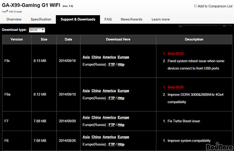Select the F8a version cell
Image resolution: width=234 pixels, height=151 pixels.
17,94
